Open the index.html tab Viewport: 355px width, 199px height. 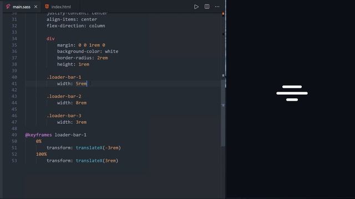click(61, 7)
